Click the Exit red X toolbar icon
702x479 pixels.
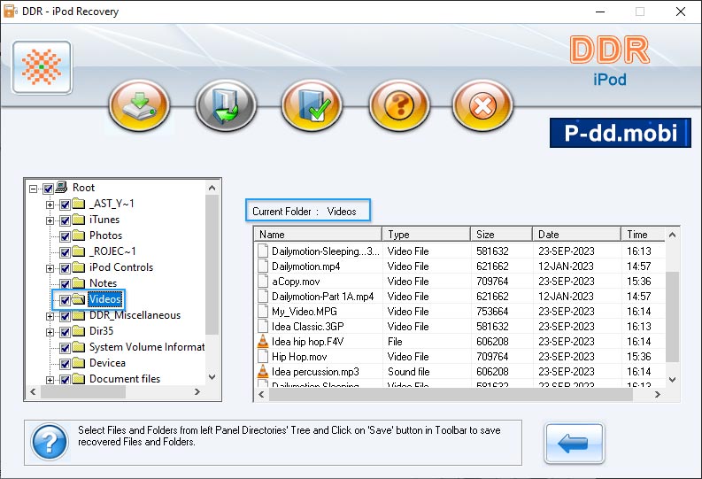482,105
